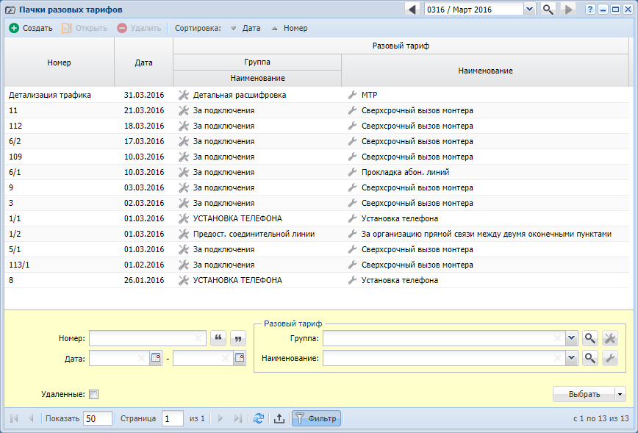The height and width of the screenshot is (433, 638).
Task: Toggle the Фильтр button
Action: click(x=316, y=418)
